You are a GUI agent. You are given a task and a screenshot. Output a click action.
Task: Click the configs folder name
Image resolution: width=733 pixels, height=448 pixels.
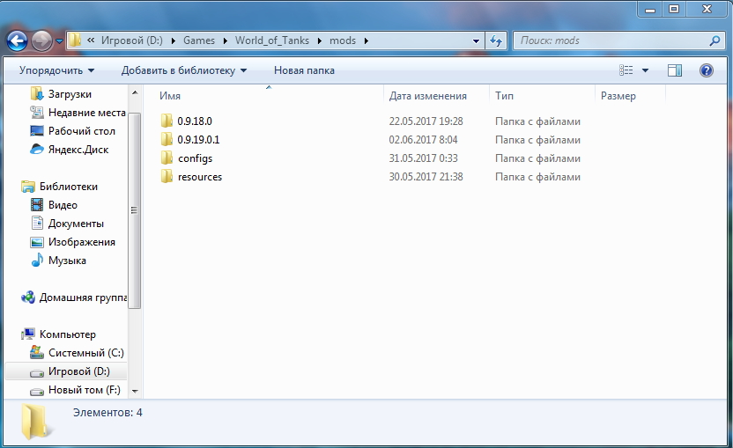point(195,158)
